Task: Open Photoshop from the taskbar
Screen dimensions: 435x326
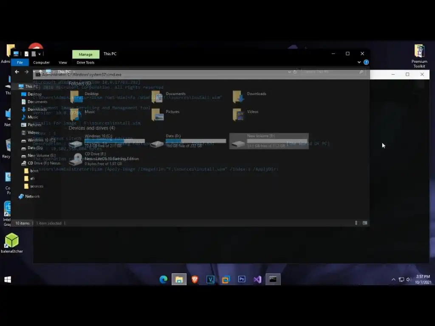Action: tap(242, 279)
